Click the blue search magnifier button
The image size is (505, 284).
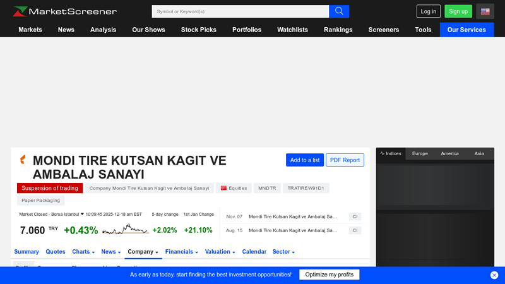pyautogui.click(x=339, y=11)
